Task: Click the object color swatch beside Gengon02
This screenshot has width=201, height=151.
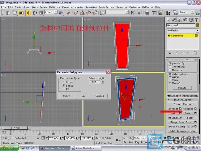Action: click(x=197, y=25)
